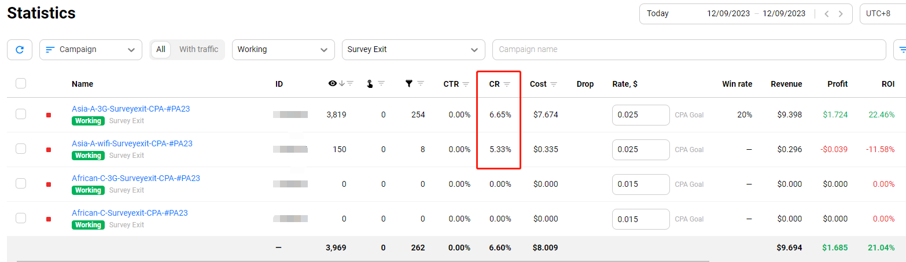This screenshot has width=906, height=262.
Task: Click the refresh statistics icon button
Action: [20, 50]
